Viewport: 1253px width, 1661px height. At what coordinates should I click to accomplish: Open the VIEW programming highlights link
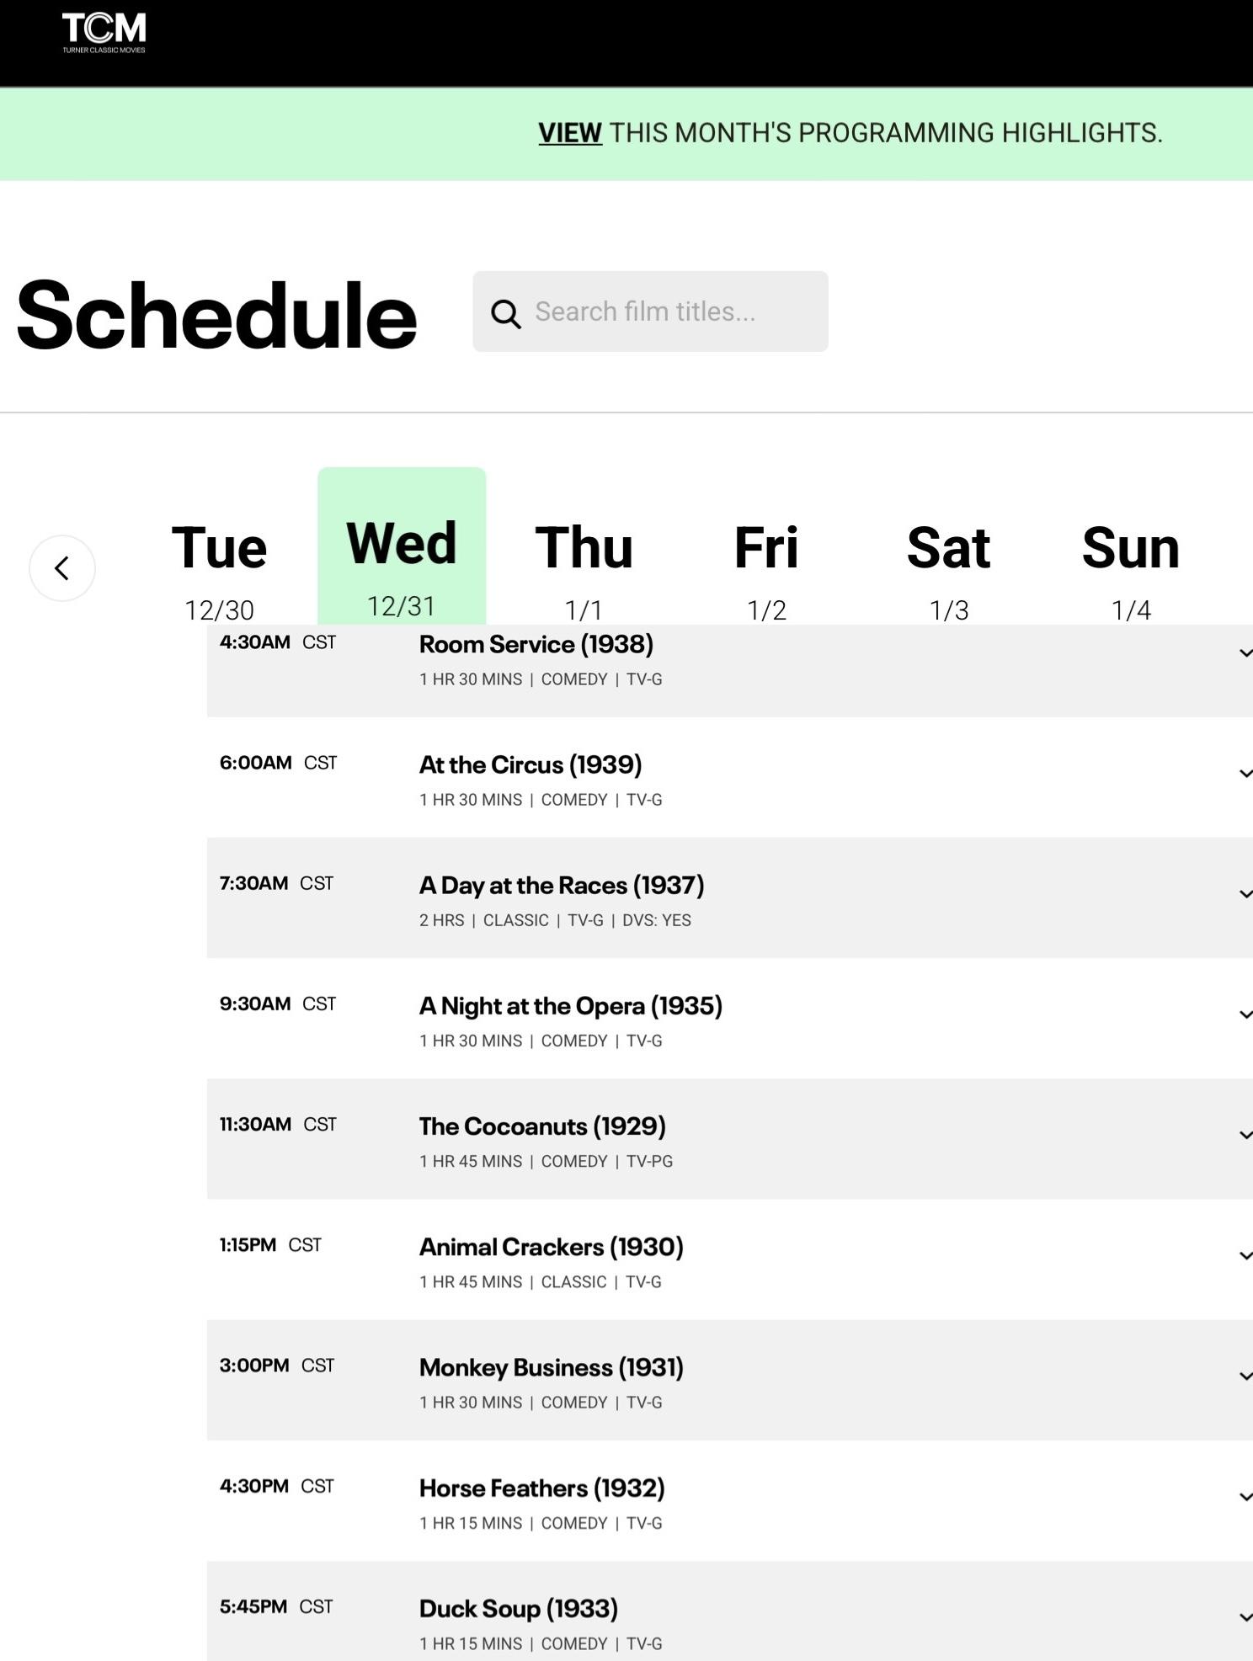569,133
